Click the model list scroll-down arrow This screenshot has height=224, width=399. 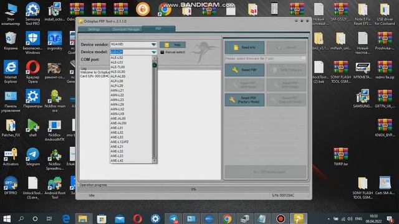click(x=154, y=161)
